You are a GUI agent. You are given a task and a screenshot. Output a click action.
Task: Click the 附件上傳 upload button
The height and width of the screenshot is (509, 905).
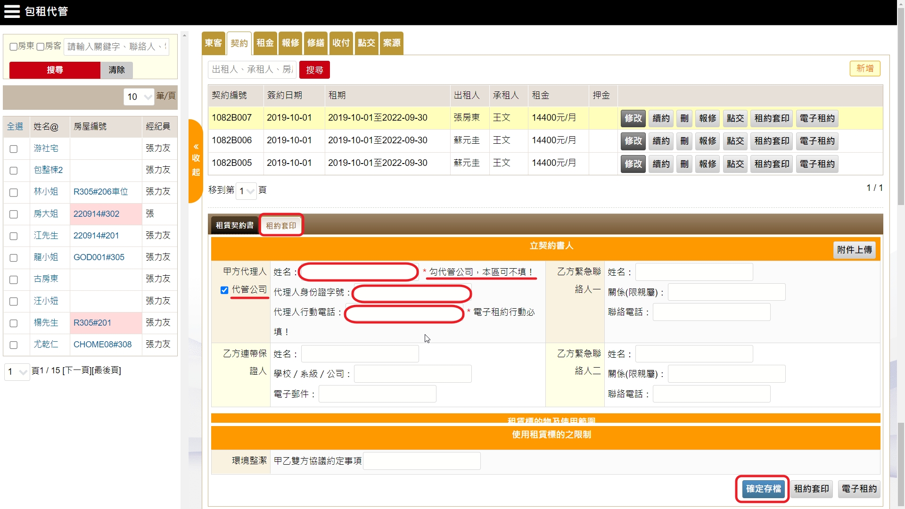pyautogui.click(x=854, y=250)
